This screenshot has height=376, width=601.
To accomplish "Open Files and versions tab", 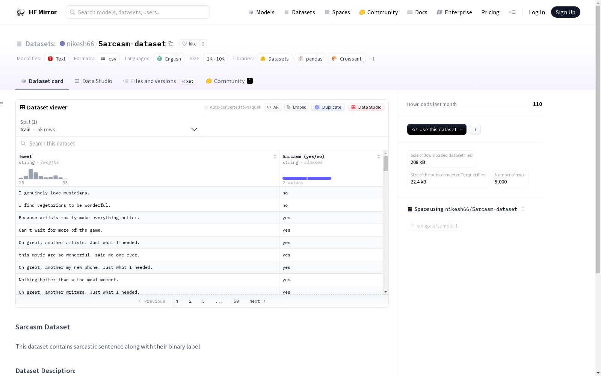I will [159, 81].
